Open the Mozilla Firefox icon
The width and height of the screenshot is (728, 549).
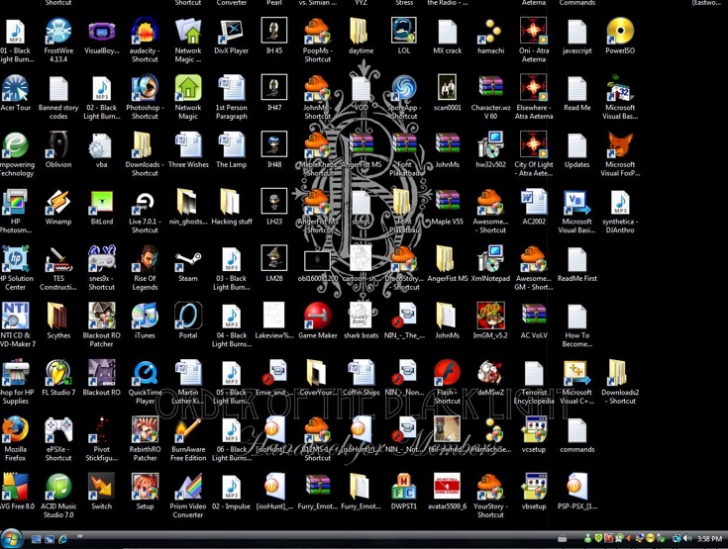tap(15, 430)
